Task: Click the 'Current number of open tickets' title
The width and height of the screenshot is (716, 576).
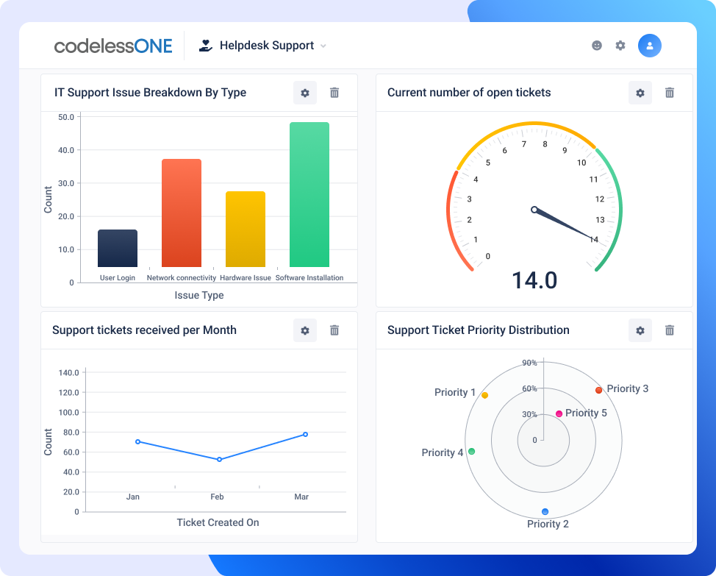Action: click(x=469, y=92)
